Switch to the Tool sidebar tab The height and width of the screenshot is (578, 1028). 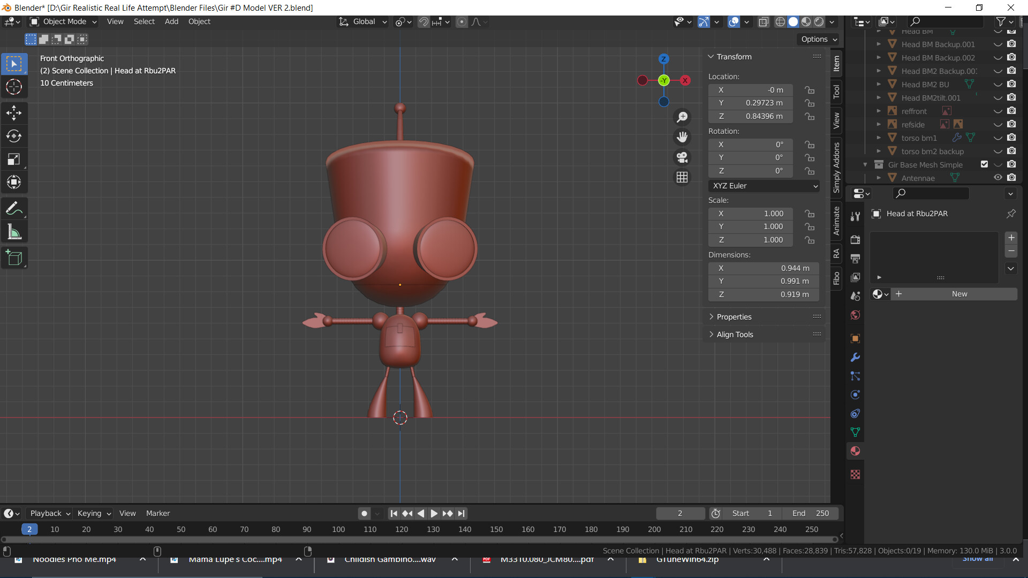[837, 92]
